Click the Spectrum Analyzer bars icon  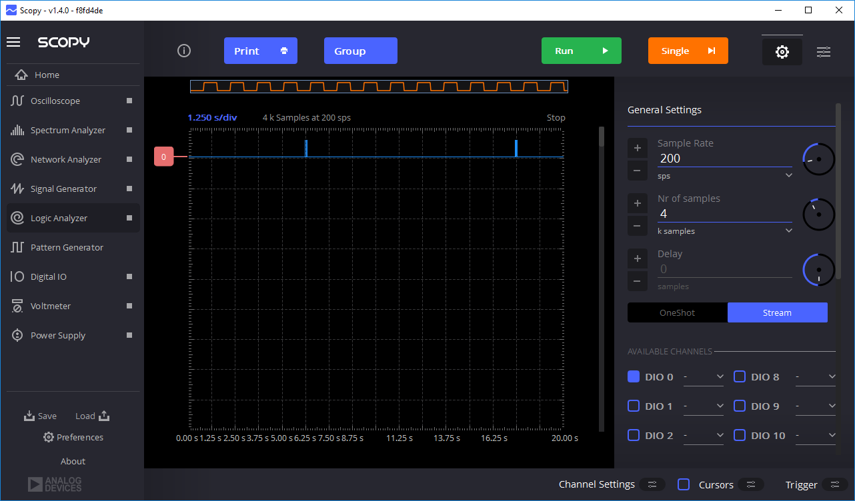[x=17, y=130]
